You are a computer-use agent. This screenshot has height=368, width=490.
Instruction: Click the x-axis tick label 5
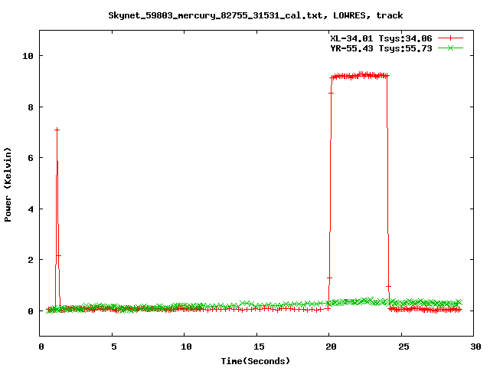(x=114, y=347)
